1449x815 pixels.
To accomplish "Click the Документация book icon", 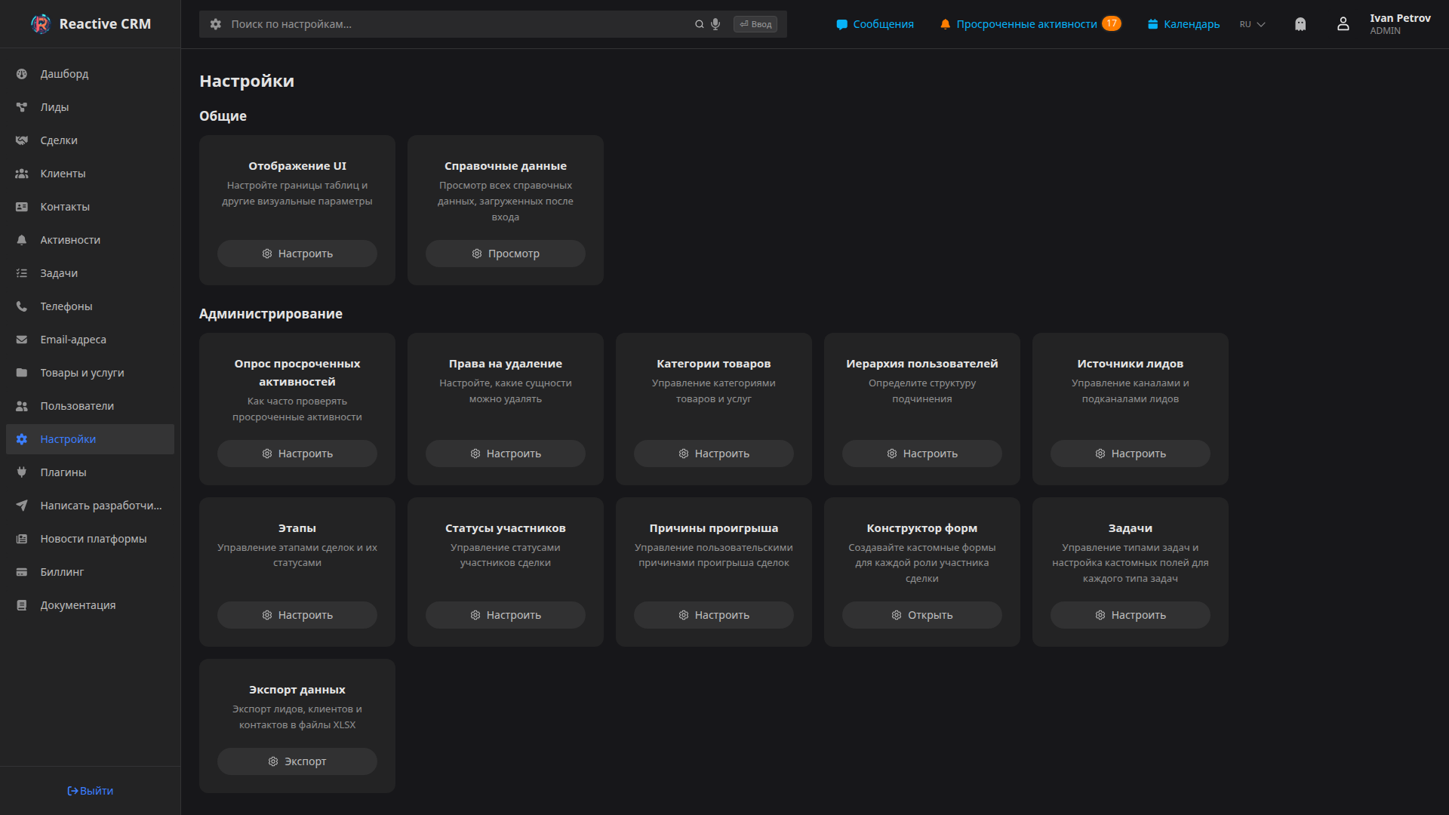I will click(x=22, y=605).
